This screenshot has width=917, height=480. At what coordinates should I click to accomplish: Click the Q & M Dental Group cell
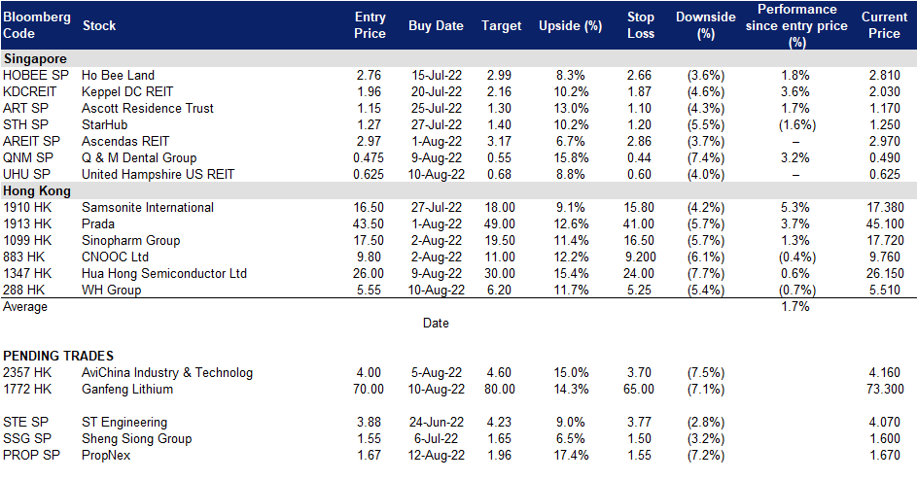pos(139,157)
